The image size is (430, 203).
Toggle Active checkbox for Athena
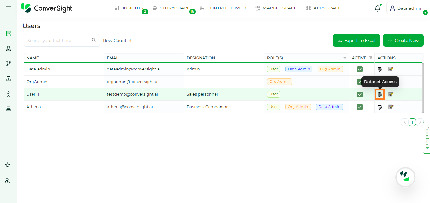tap(360, 107)
